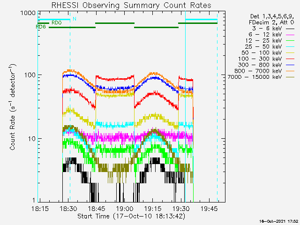Click the '18:45' time axis label
This screenshot has height=225, width=300.
[97, 209]
